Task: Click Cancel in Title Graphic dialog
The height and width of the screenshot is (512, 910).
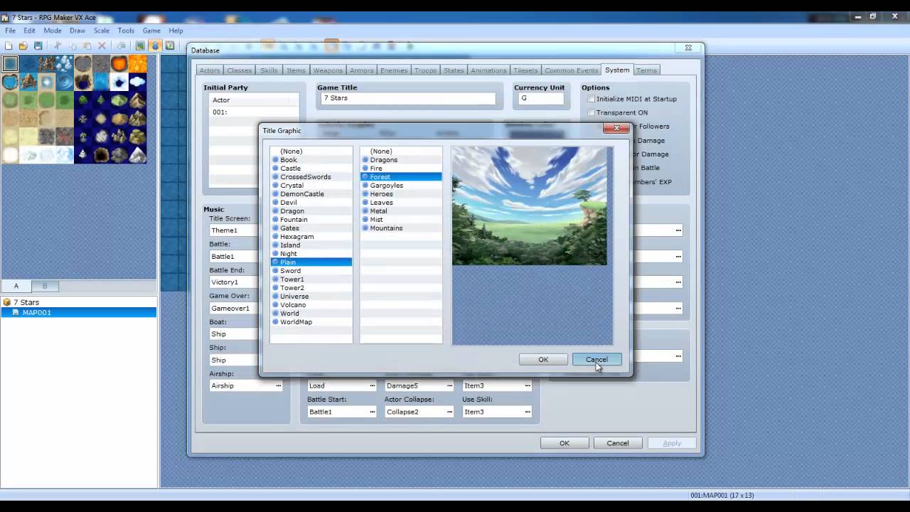Action: [x=596, y=360]
